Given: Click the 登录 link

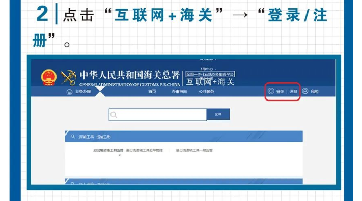Looking at the screenshot, I should [280, 92].
